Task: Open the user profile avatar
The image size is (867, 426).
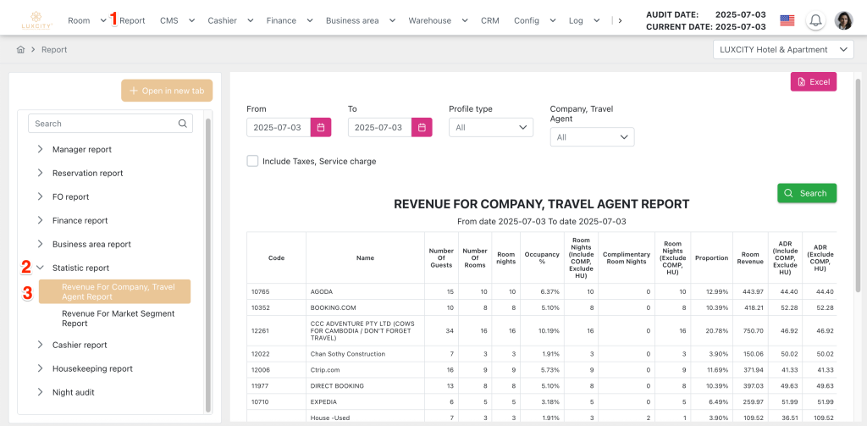Action: point(843,20)
